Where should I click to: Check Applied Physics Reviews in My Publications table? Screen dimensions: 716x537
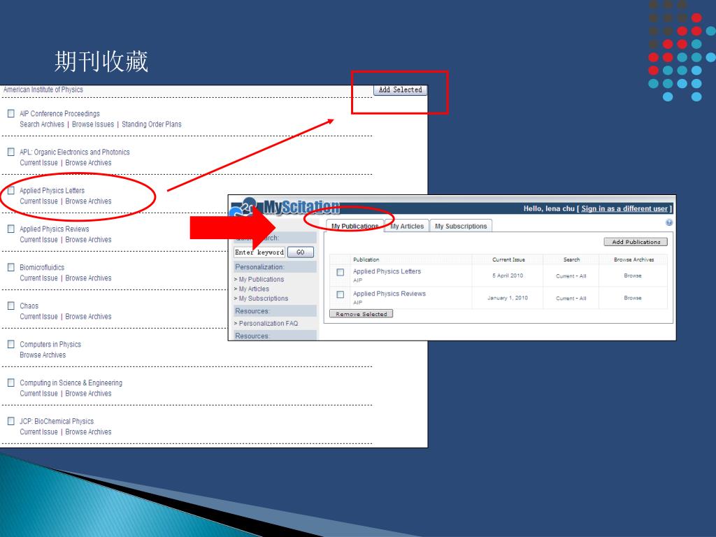pos(341,294)
